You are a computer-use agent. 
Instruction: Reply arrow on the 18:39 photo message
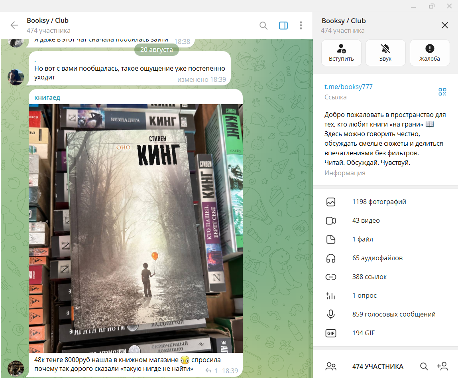(208, 371)
